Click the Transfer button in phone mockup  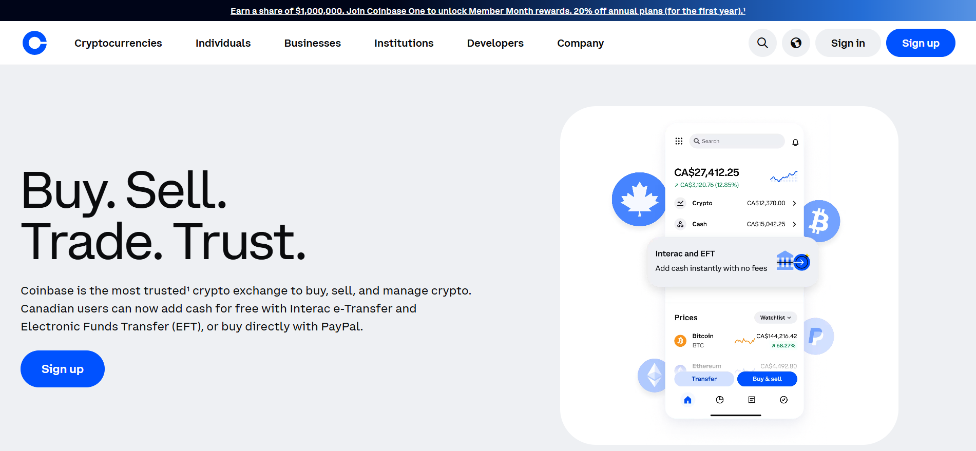(704, 379)
